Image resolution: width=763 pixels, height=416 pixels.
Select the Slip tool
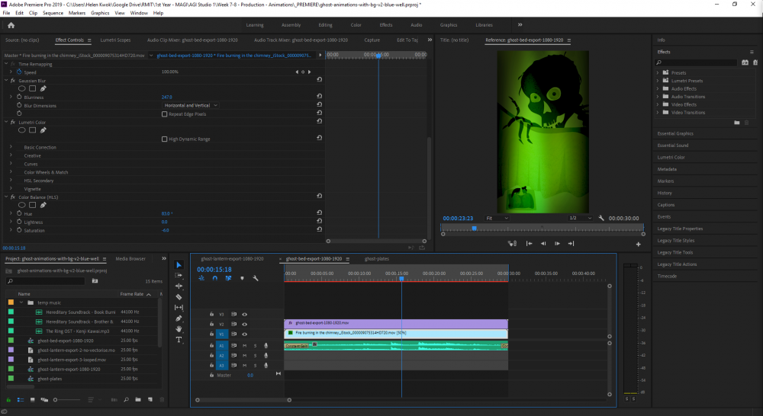tap(179, 308)
